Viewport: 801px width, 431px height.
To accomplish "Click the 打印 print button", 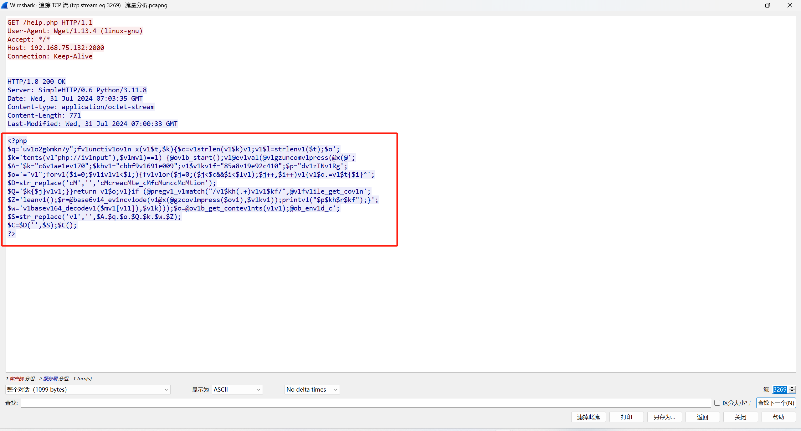I will coord(626,417).
